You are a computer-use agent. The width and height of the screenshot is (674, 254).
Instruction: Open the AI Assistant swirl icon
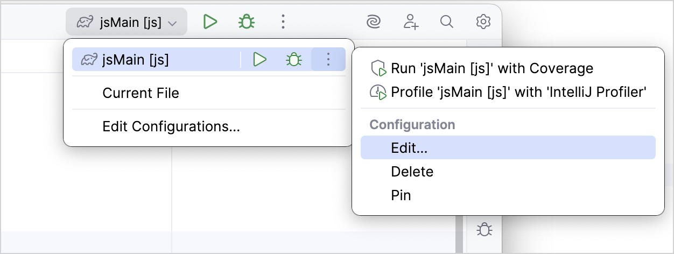click(x=373, y=22)
